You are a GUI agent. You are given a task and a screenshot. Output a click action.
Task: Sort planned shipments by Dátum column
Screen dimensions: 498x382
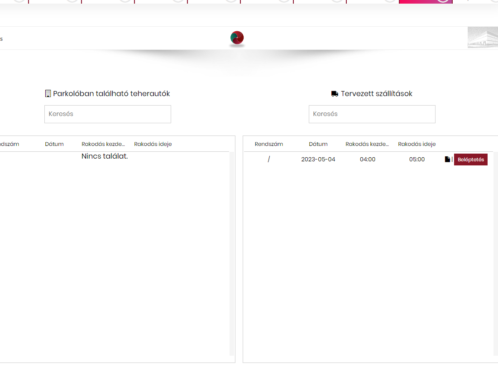(318, 144)
